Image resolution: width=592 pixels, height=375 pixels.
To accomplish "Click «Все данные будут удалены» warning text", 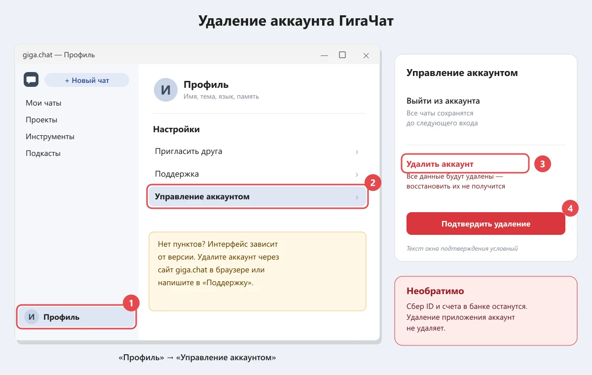I will (x=456, y=182).
